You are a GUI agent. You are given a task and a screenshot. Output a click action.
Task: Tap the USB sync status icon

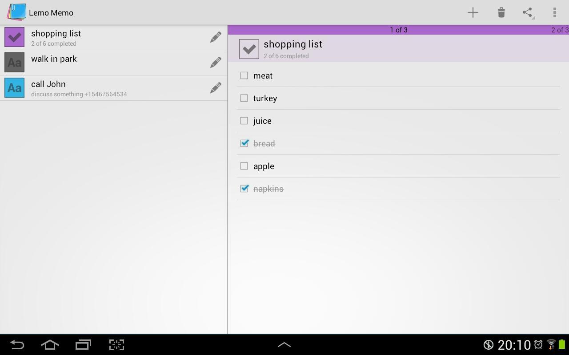click(x=489, y=345)
